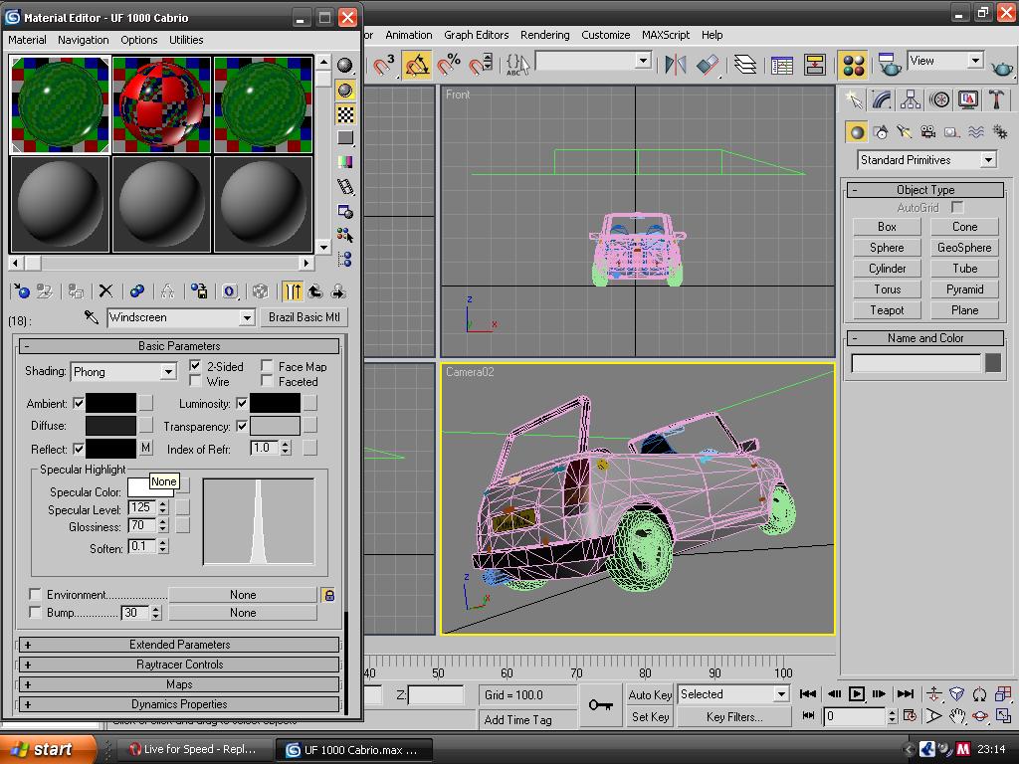Uncheck the 2-Sided checkbox
The height and width of the screenshot is (764, 1019).
196,366
